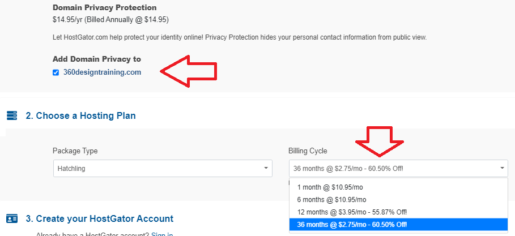Click the red down arrow above Billing Cycle

click(x=380, y=141)
